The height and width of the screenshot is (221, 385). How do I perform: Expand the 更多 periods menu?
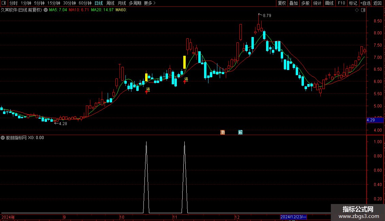point(150,3)
